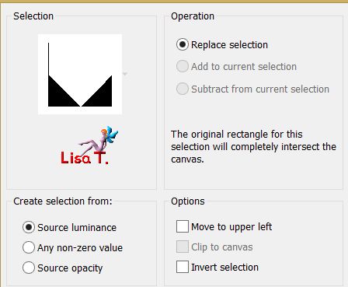The height and width of the screenshot is (287, 348).
Task: Click the Selection group heading
Action: (x=33, y=16)
